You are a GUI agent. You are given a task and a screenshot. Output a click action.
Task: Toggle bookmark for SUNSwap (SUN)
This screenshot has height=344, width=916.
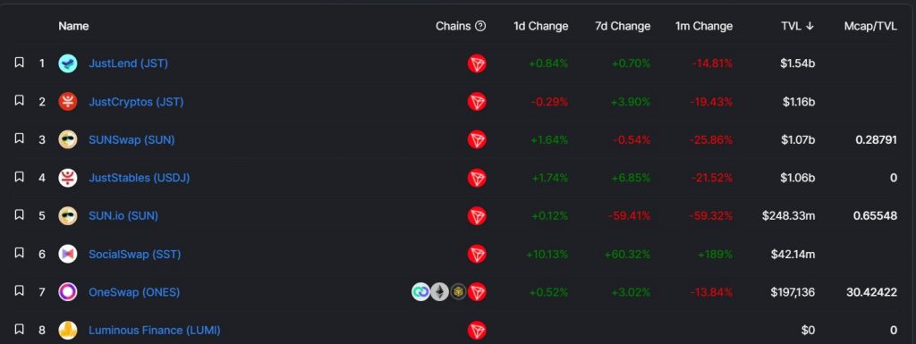coord(20,138)
